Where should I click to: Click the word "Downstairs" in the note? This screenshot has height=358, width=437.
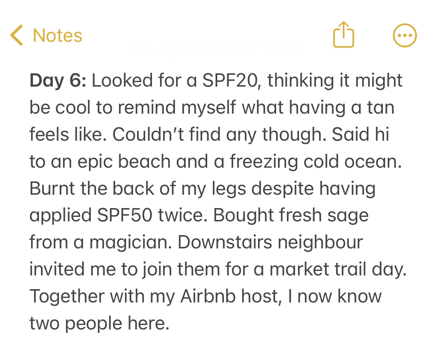point(224,242)
